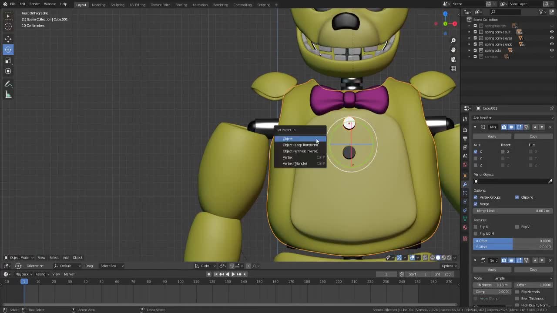Click the Mirror Object eyedropper icon
Image resolution: width=557 pixels, height=313 pixels.
coord(550,181)
